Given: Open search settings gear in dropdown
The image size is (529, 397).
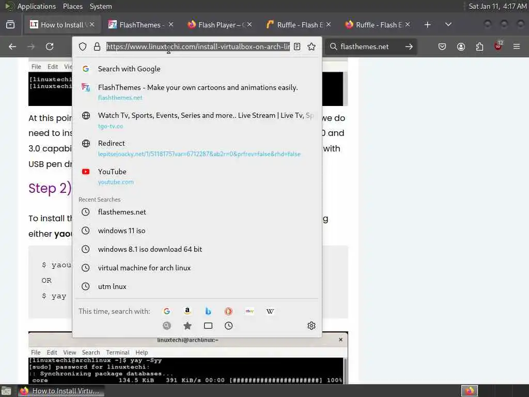Looking at the screenshot, I should tap(312, 326).
